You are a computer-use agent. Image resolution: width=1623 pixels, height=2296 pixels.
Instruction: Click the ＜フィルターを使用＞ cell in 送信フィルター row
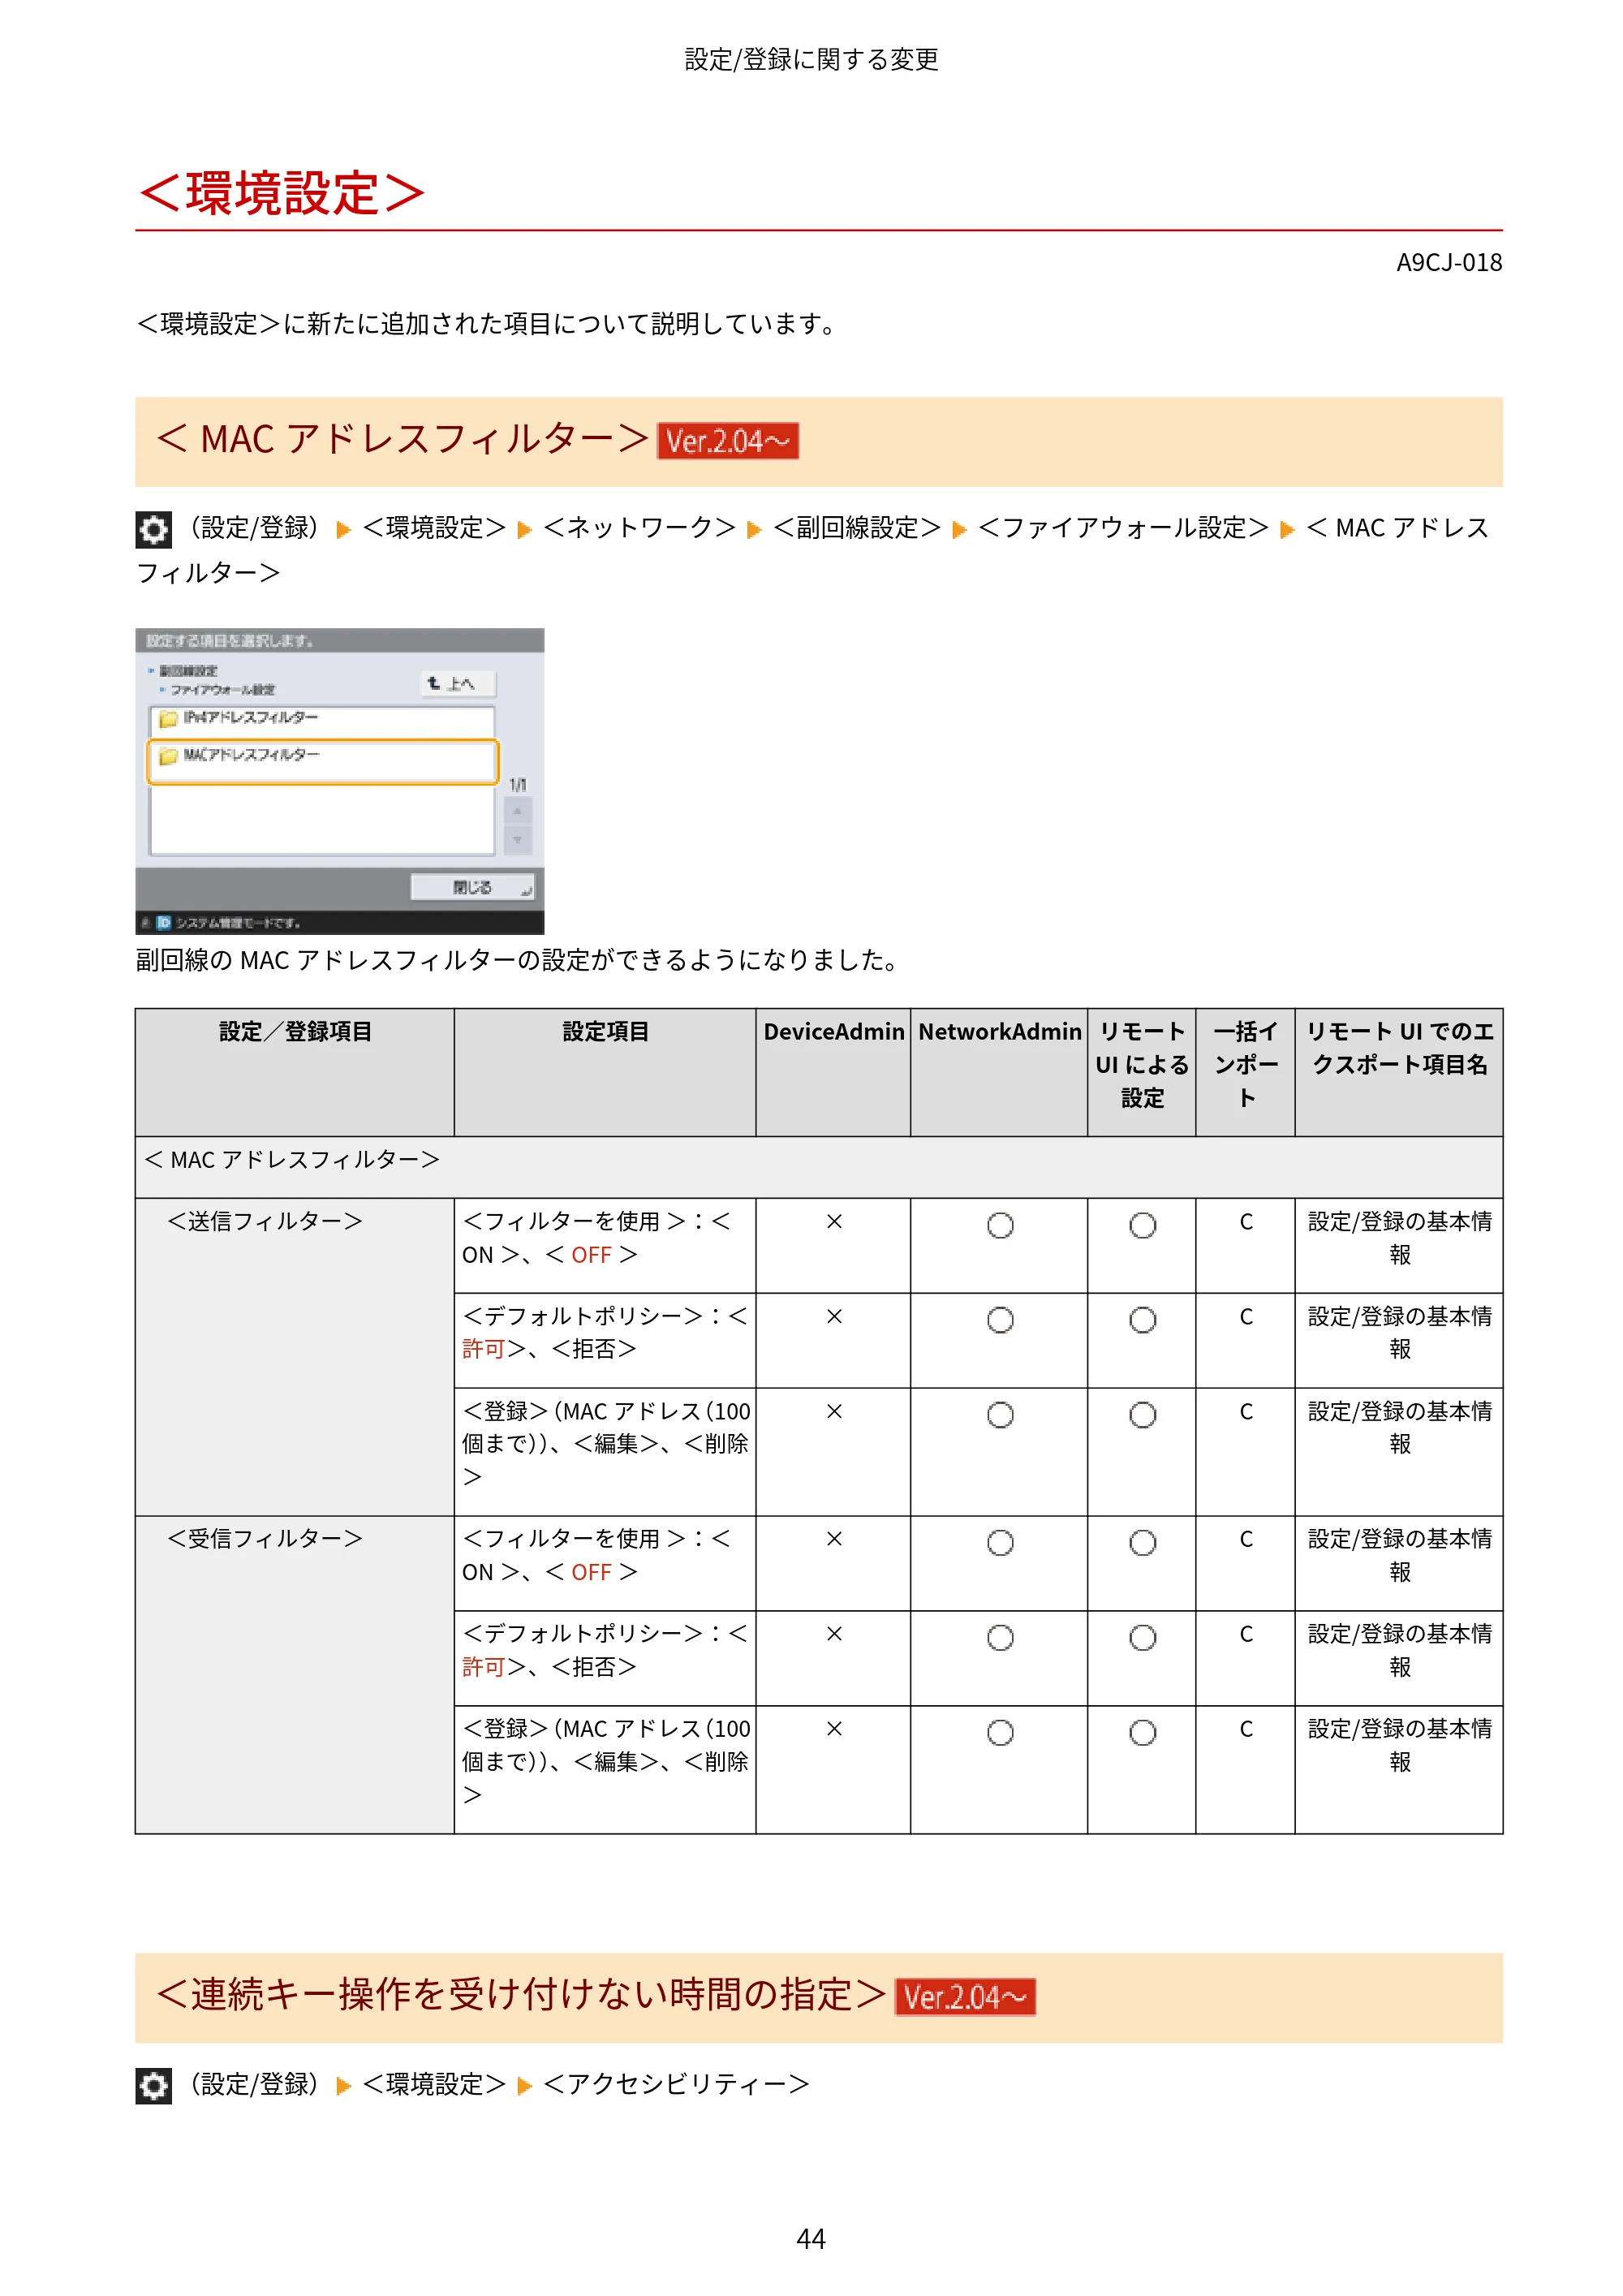605,1246
